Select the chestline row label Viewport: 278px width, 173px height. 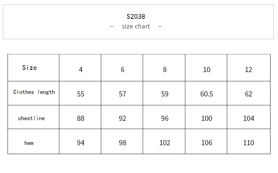click(x=32, y=118)
